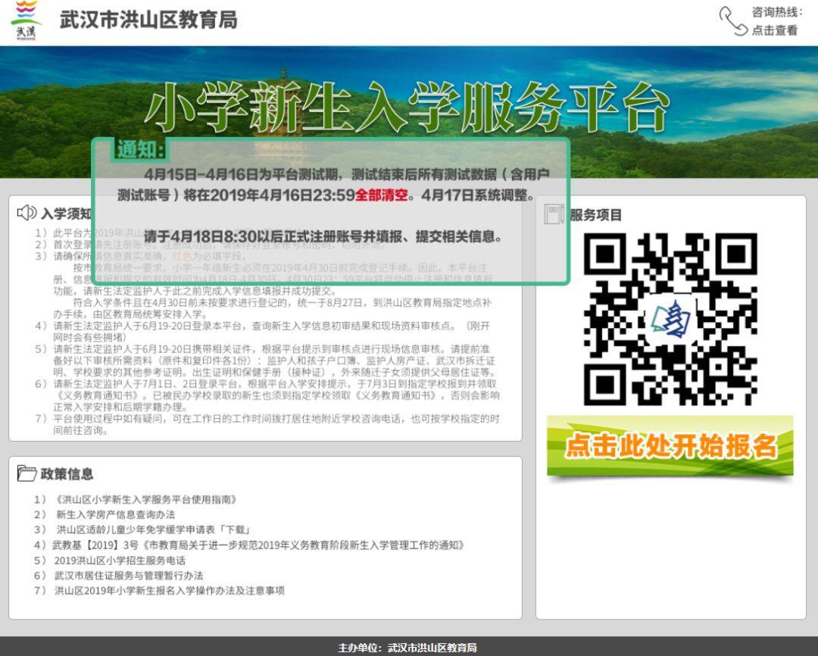The image size is (818, 656).
Task: Open 武教基【2019】3号 notice link
Action: pyautogui.click(x=258, y=545)
